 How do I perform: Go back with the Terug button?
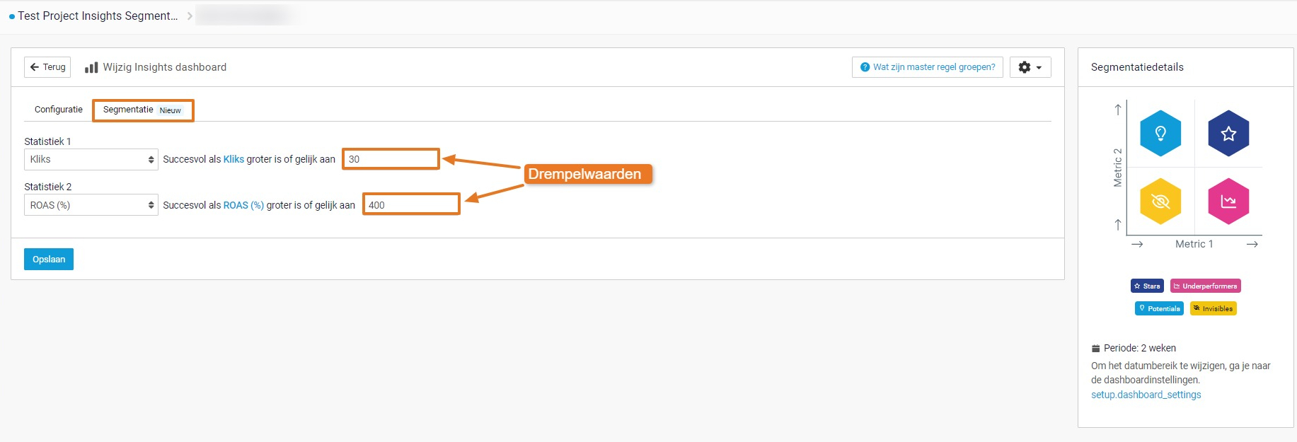point(47,67)
